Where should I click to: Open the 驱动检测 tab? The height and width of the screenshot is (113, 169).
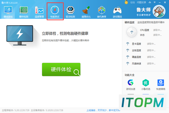(x=71, y=12)
